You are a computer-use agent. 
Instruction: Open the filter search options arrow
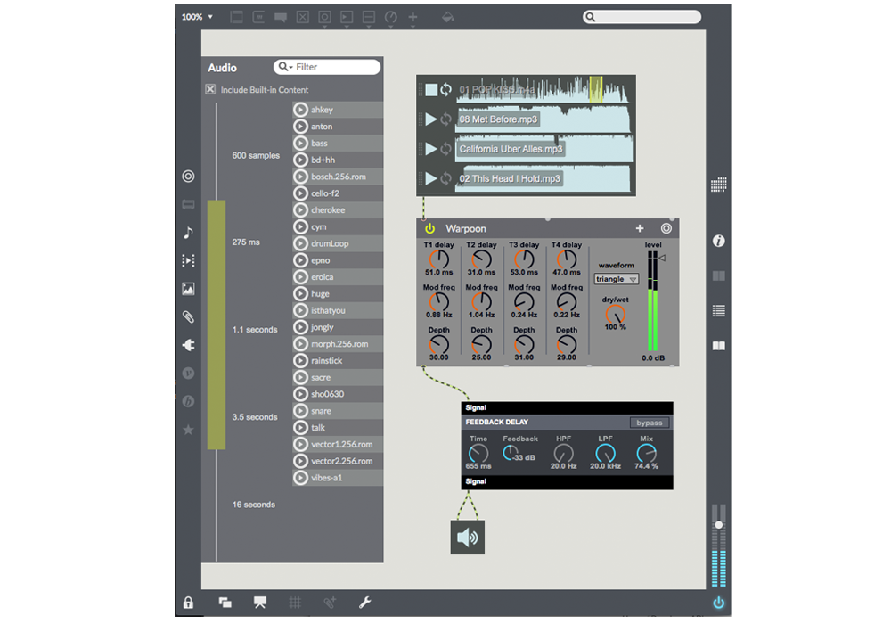point(291,68)
